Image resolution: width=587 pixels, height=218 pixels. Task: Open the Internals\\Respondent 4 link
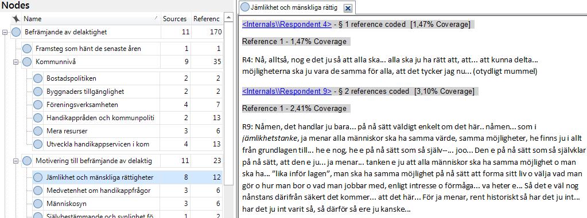pyautogui.click(x=287, y=25)
